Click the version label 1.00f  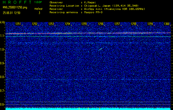pyautogui.click(x=38, y=2)
